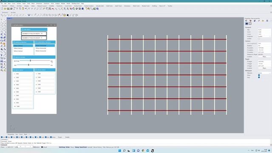Image resolution: width=272 pixels, height=153 pixels.
Task: Toggle Gumball in status bar
Action: point(90,147)
